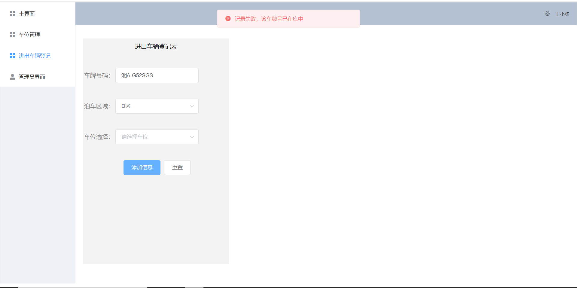Click the red error icon in the alert

pyautogui.click(x=228, y=19)
